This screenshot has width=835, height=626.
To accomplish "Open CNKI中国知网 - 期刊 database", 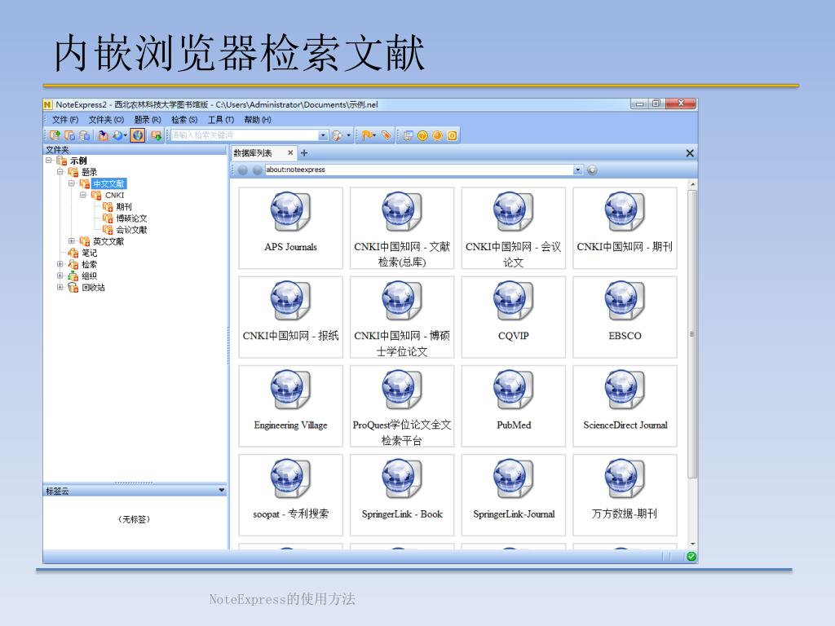I will pyautogui.click(x=625, y=228).
